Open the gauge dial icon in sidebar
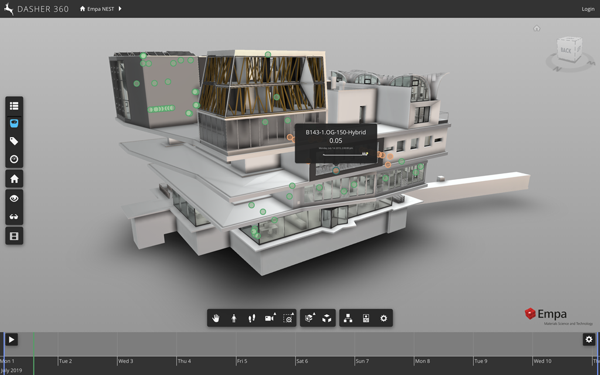The image size is (600, 375). click(14, 159)
